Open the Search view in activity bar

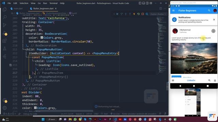(x=4, y=17)
